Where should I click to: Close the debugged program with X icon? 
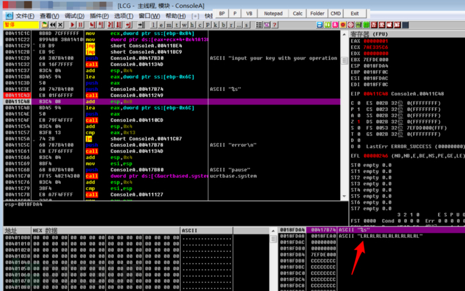pyautogui.click(x=61, y=24)
